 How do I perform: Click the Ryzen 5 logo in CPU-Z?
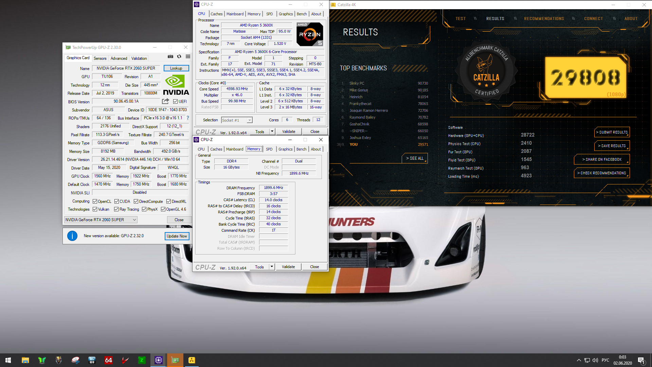click(310, 34)
